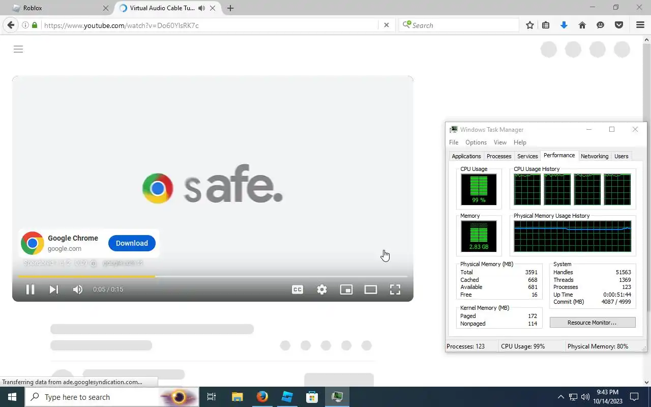This screenshot has width=651, height=407.
Task: Close the Virtual Audio Cable tab
Action: pyautogui.click(x=213, y=8)
